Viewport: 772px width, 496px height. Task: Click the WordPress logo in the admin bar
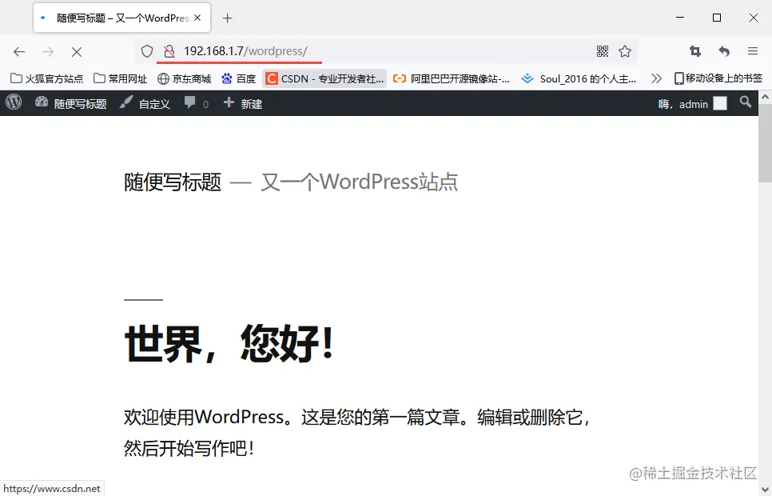coord(13,102)
